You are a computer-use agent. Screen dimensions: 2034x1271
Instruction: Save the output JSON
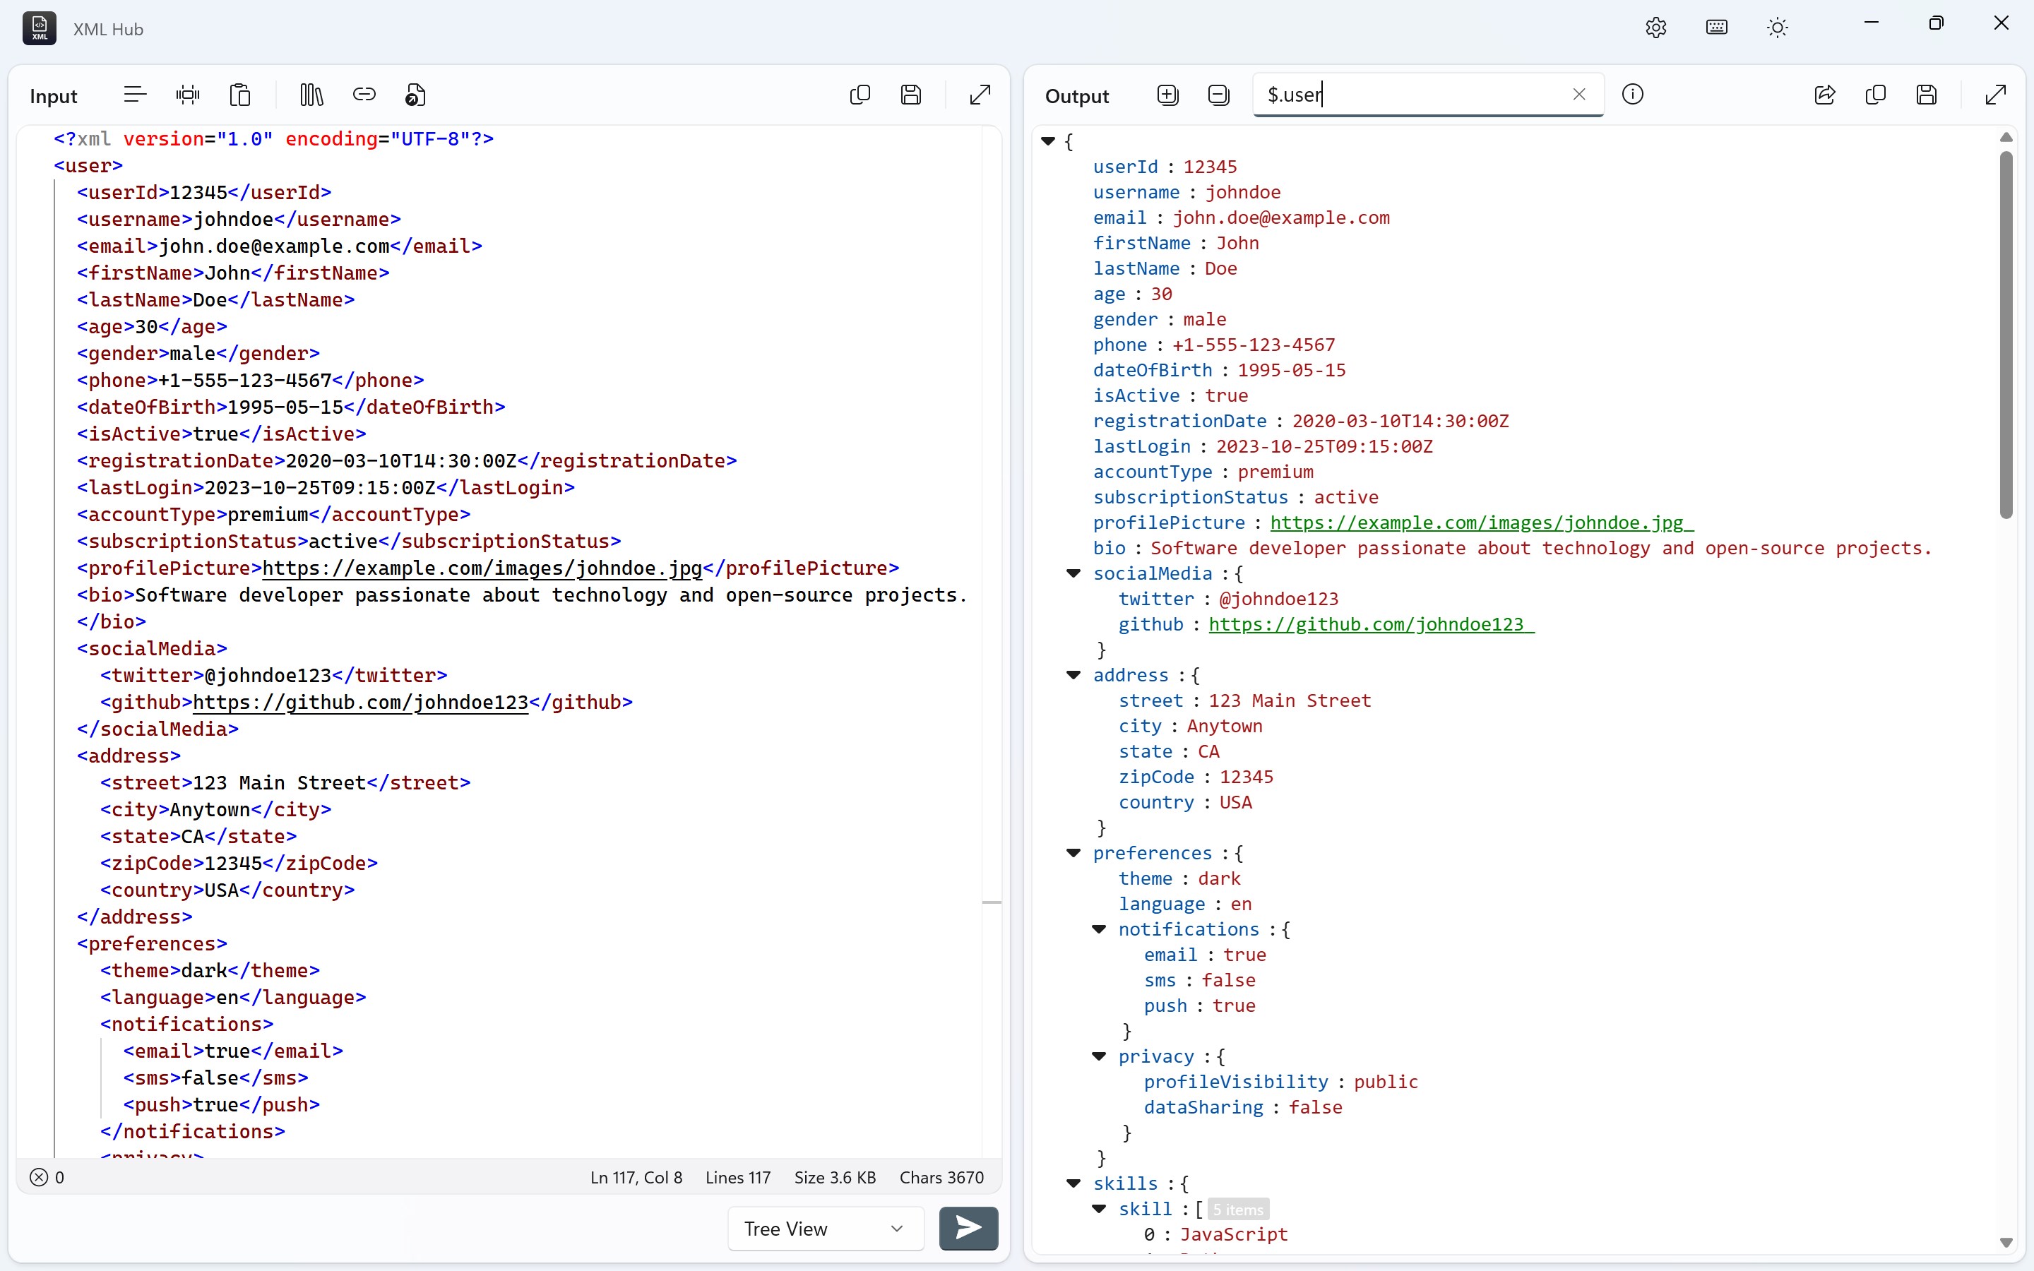point(1927,94)
